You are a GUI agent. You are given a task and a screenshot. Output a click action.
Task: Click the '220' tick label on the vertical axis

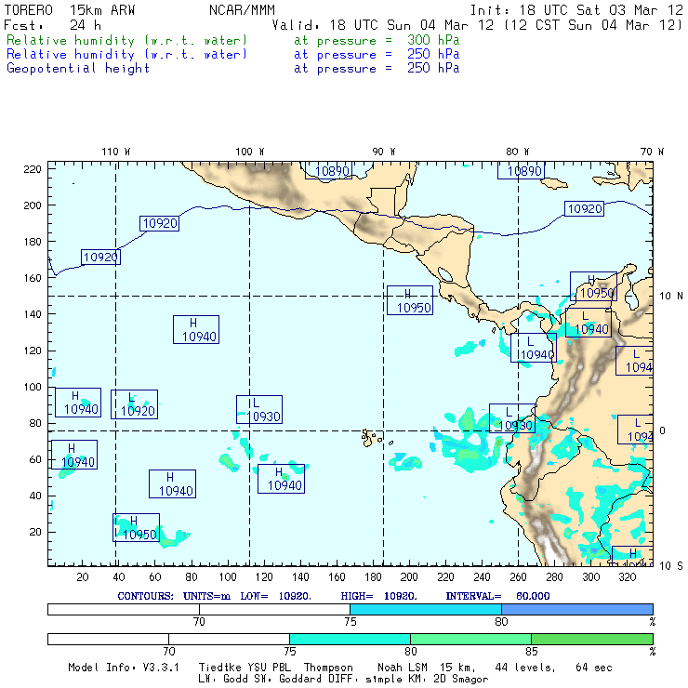[33, 169]
